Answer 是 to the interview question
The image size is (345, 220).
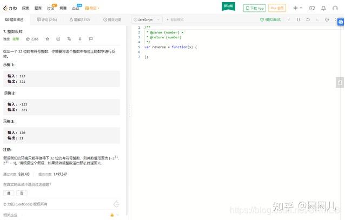coord(9,193)
